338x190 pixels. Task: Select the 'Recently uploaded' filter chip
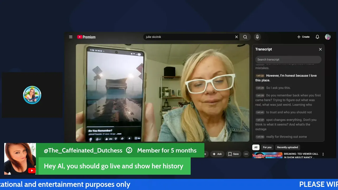[x=288, y=147]
